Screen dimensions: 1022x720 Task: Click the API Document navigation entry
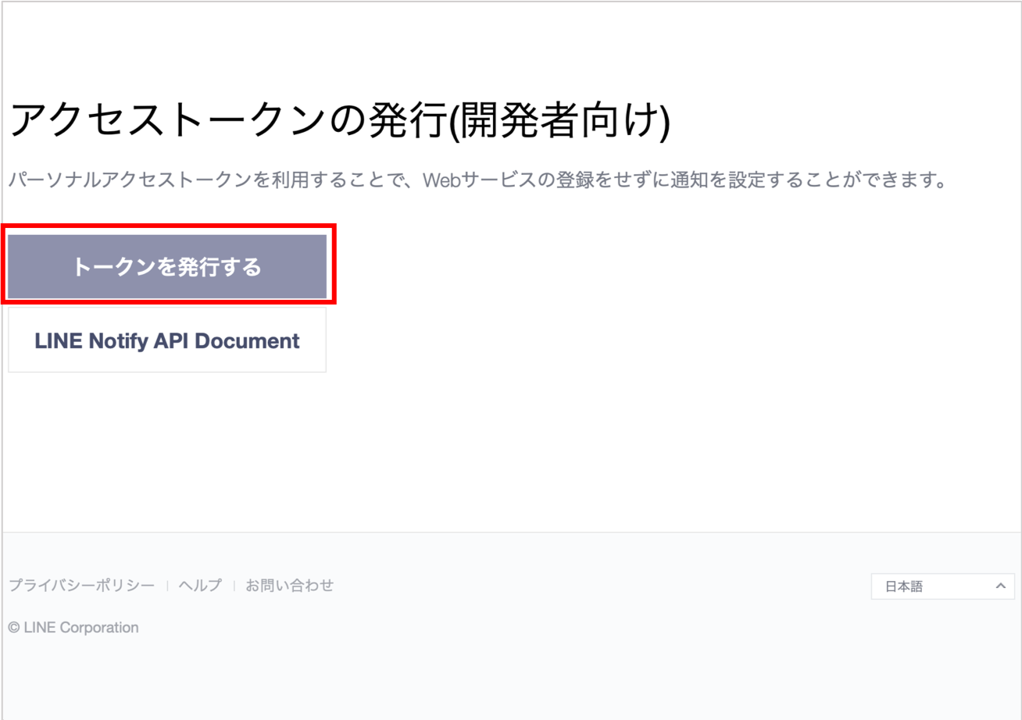(x=166, y=340)
